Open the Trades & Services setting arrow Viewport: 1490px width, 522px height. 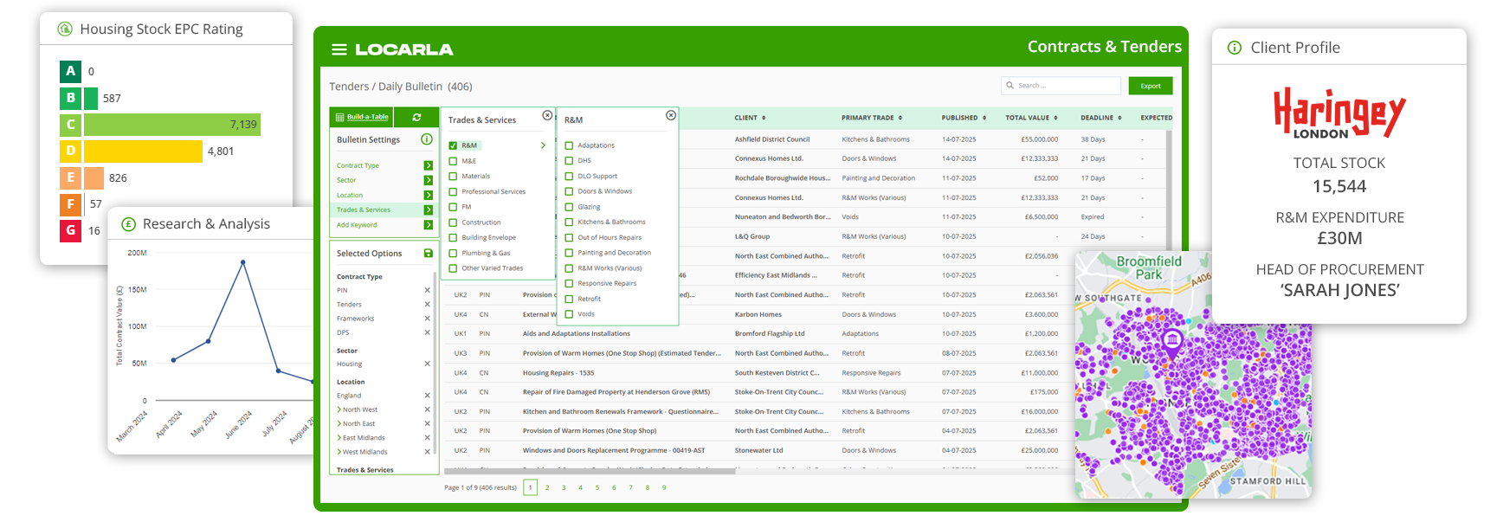[428, 209]
